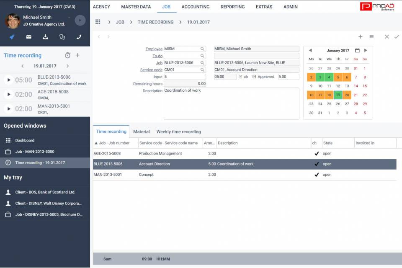402x268 pixels.
Task: Click ch checkmark in AGE-2015-5008 row
Action: click(x=317, y=154)
